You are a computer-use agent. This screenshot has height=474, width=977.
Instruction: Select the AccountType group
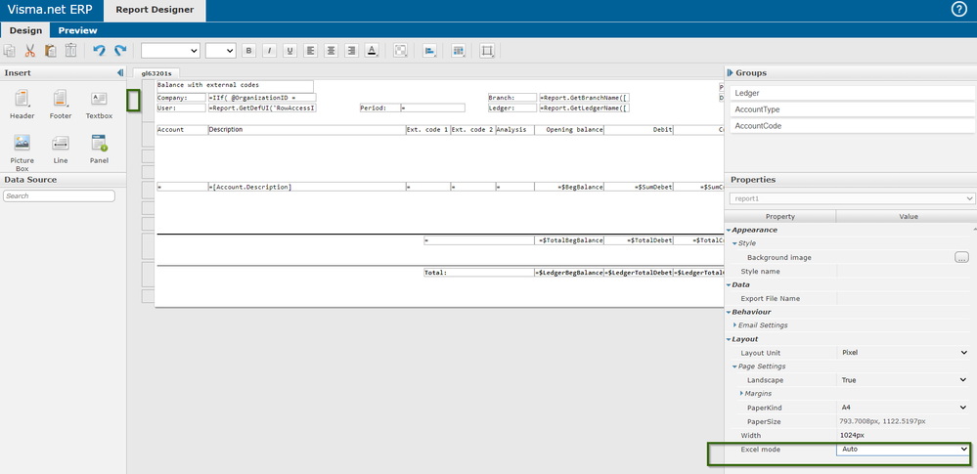853,109
